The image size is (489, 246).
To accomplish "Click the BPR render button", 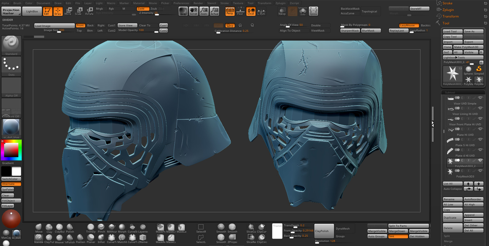I will point(183,11).
